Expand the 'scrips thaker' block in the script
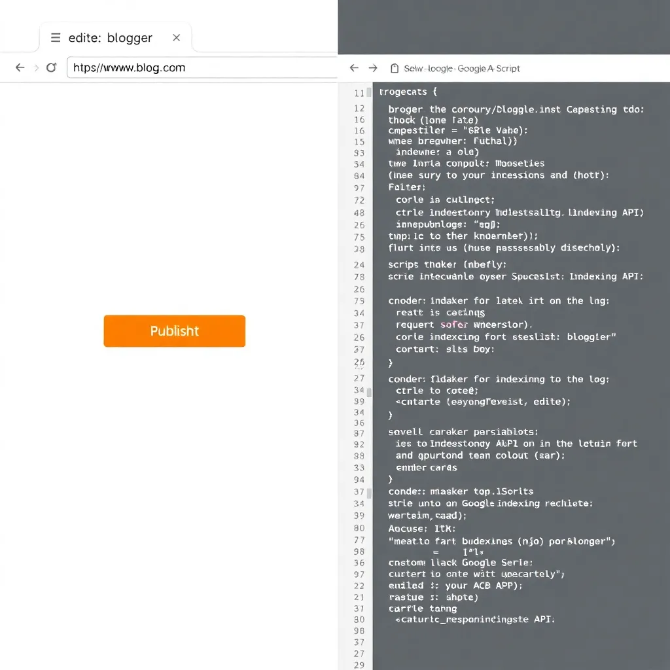This screenshot has width=670, height=670. coord(437,264)
